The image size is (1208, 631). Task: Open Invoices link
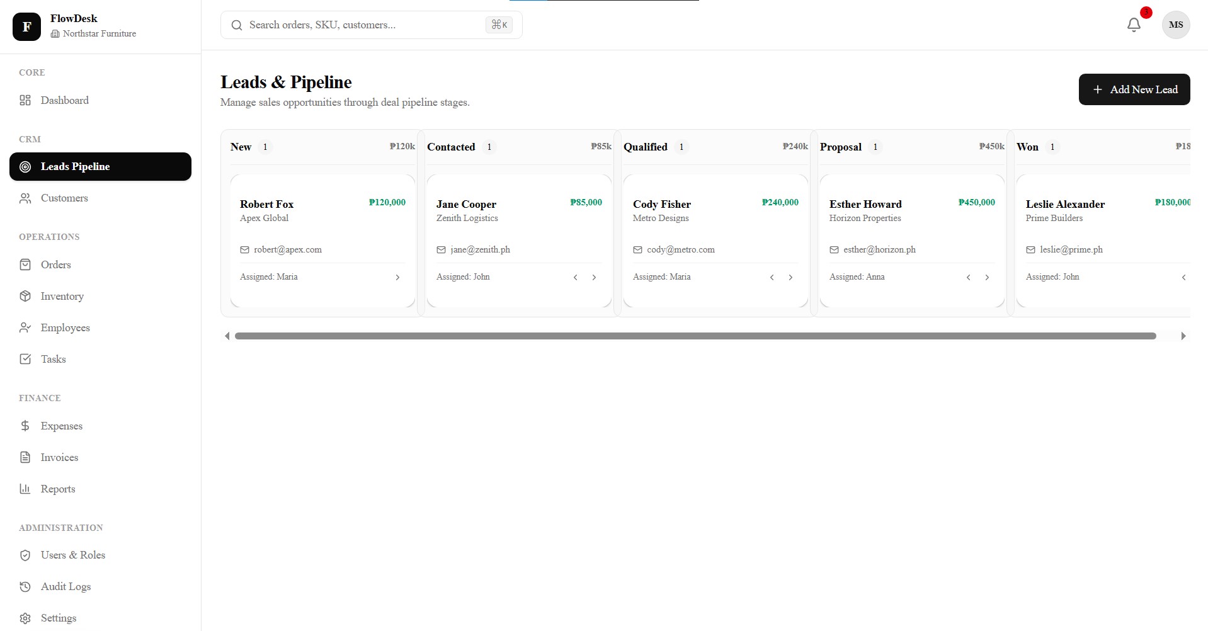tap(100, 457)
